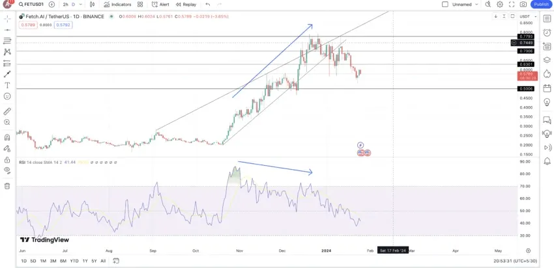Viewport: 554px width, 268px height.
Task: Select the Text annotation tool
Action: tap(7, 85)
